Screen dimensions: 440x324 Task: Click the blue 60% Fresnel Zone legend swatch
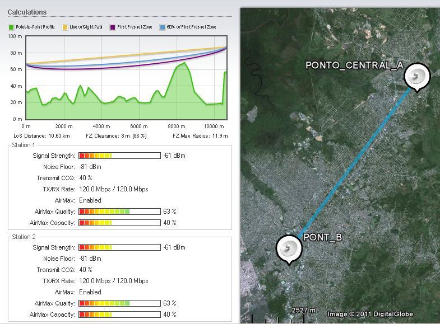[x=163, y=27]
